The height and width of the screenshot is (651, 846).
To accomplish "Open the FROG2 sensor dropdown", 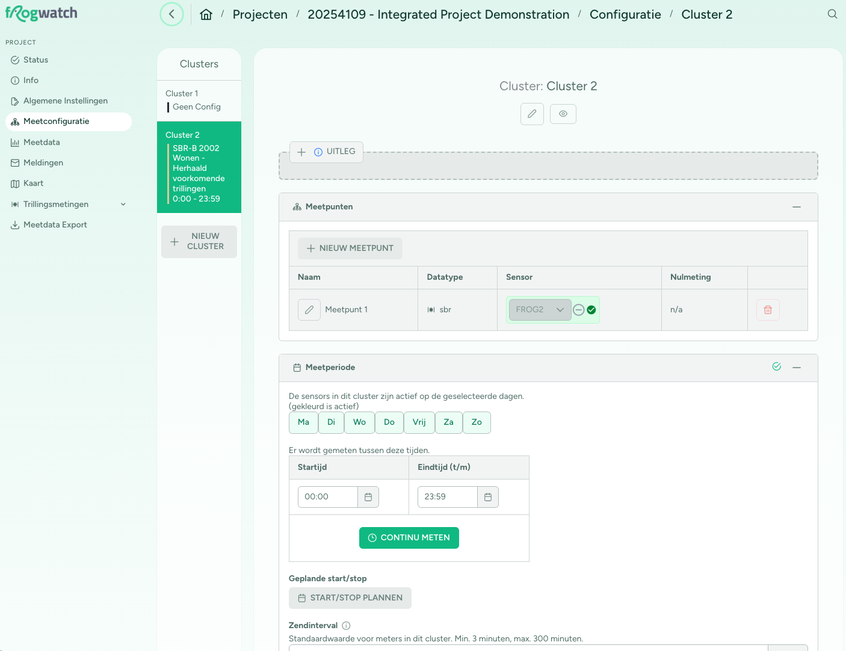I will (x=540, y=310).
